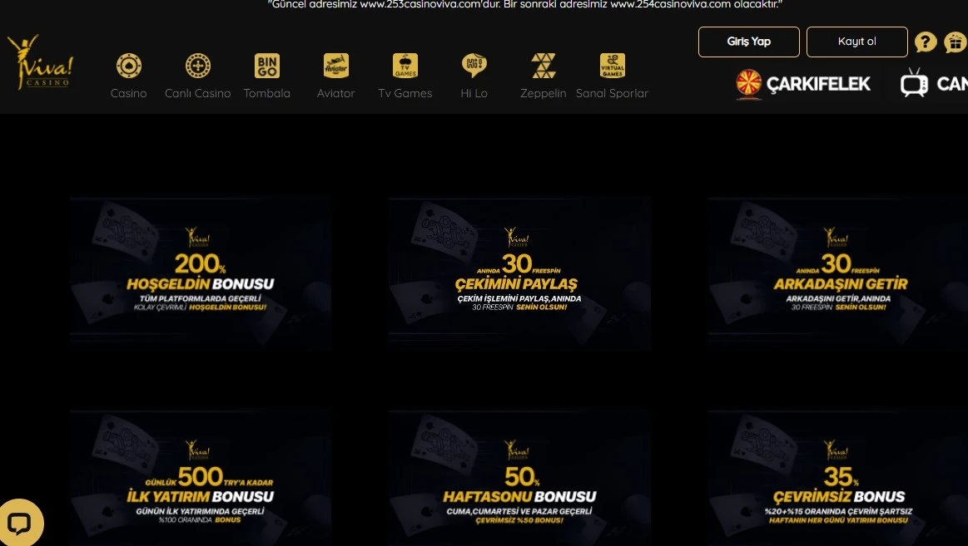Select the Sanal Sporlar menu label
The width and height of the screenshot is (968, 546).
pos(613,93)
